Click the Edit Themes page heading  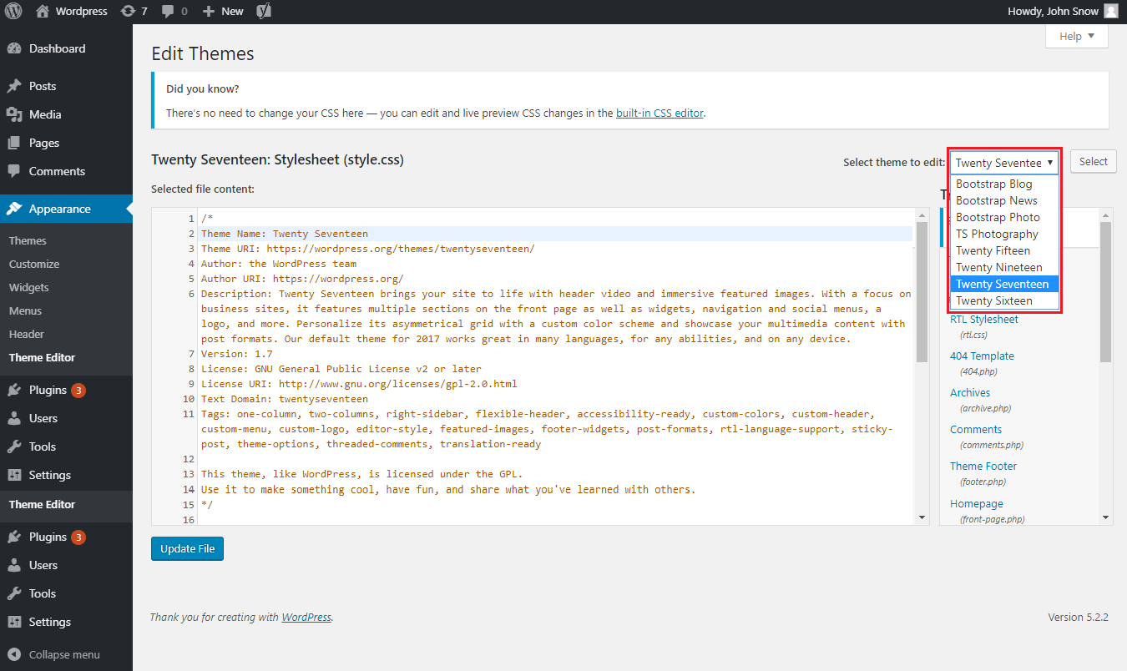pyautogui.click(x=203, y=54)
